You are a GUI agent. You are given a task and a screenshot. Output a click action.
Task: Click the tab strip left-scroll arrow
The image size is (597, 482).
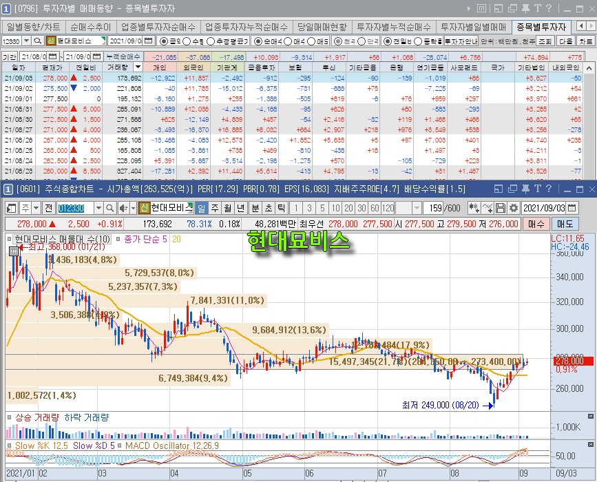(x=581, y=26)
